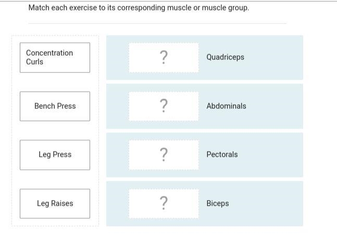Click blue area left of the Quadriceps answer slot
Image resolution: width=337 pixels, height=240 pixels.
(118, 58)
